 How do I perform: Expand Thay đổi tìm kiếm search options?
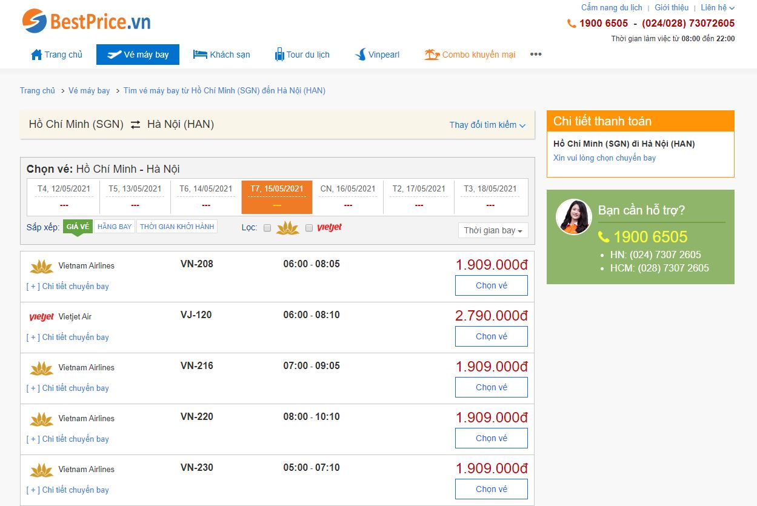point(487,125)
